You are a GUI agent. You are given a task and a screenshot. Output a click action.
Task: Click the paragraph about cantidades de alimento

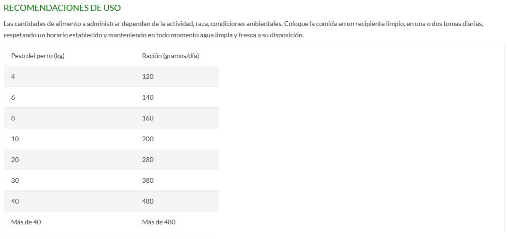click(243, 29)
